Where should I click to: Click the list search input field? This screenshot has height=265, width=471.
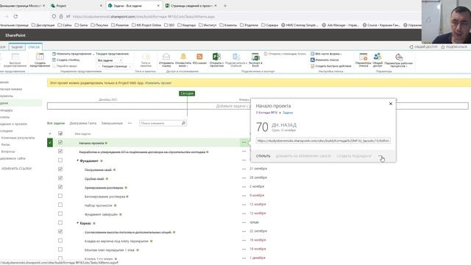click(160, 123)
